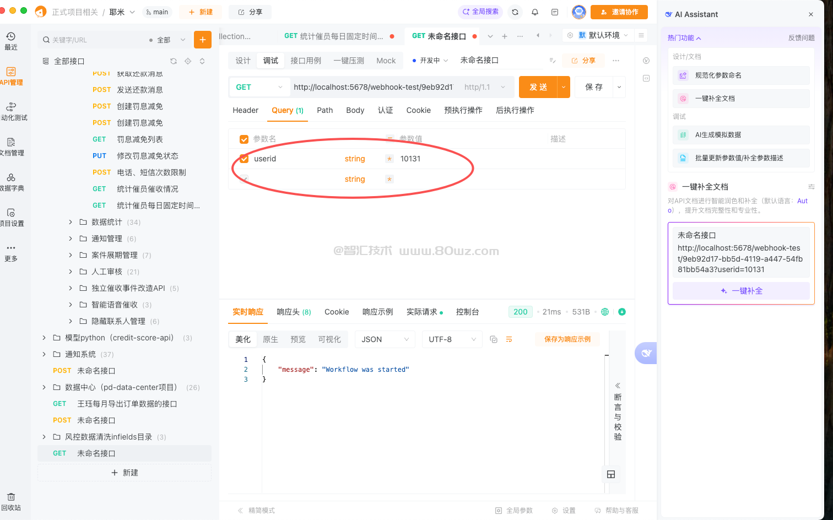Viewport: 833px width, 520px height.
Task: Click the 发送 send button
Action: [x=538, y=87]
